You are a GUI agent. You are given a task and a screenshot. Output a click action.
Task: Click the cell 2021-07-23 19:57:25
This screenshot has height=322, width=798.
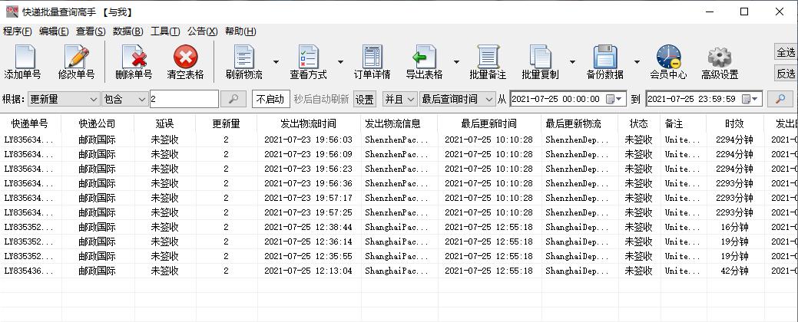click(309, 212)
